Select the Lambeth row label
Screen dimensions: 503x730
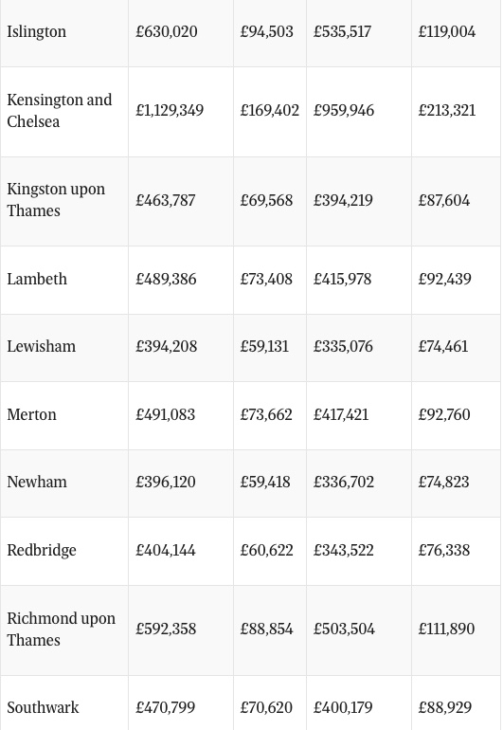coord(37,279)
